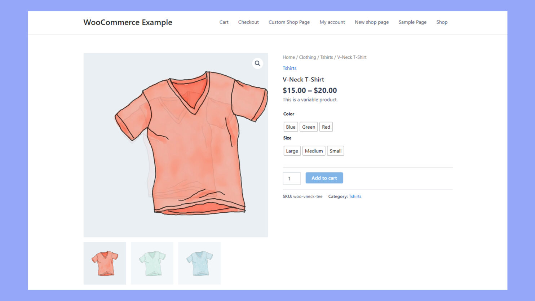The width and height of the screenshot is (535, 301).
Task: Follow the Tshirts category link below the price SKU
Action: (355, 196)
